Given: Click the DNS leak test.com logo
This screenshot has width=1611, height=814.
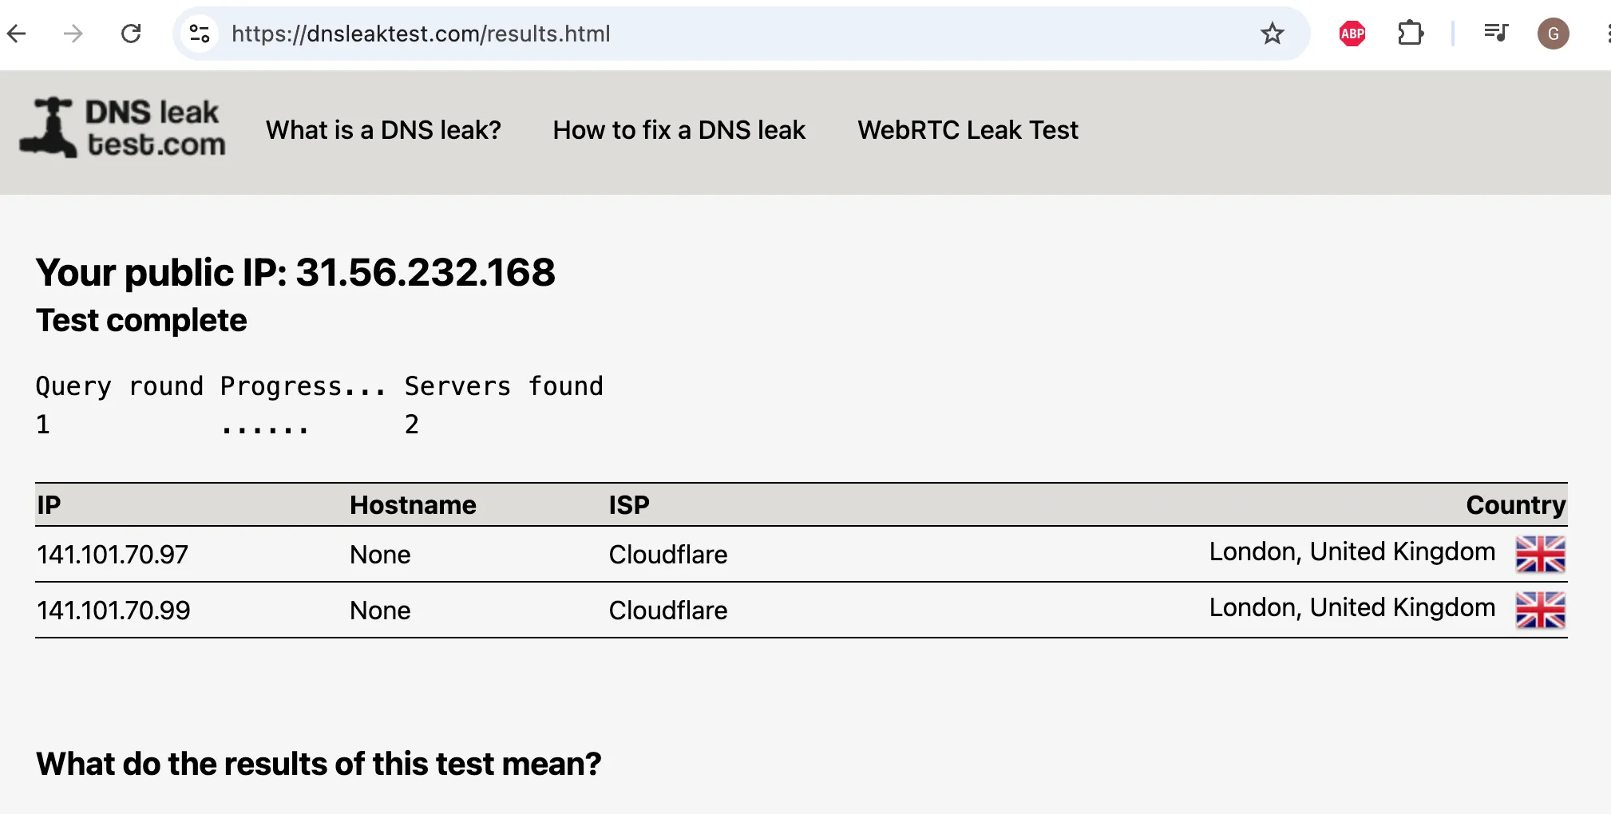Looking at the screenshot, I should [x=123, y=128].
